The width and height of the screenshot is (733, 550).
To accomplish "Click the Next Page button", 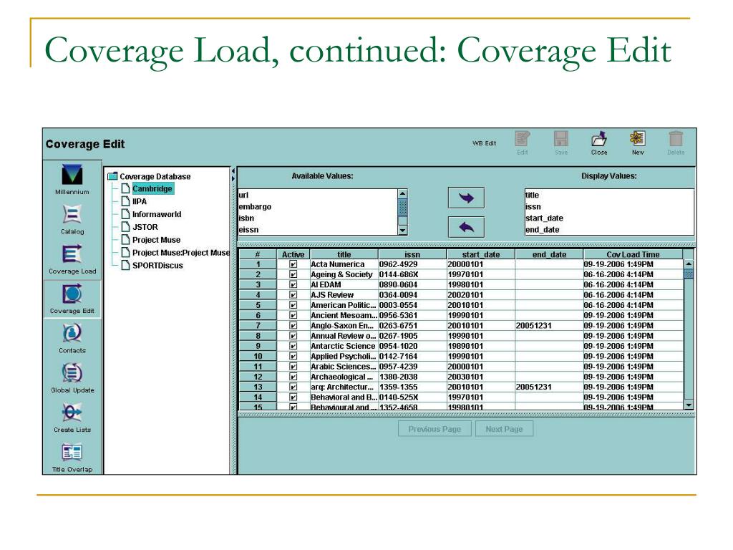I will [504, 429].
